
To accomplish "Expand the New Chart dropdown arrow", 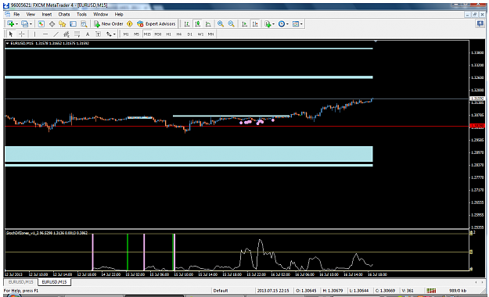I will 16,24.
